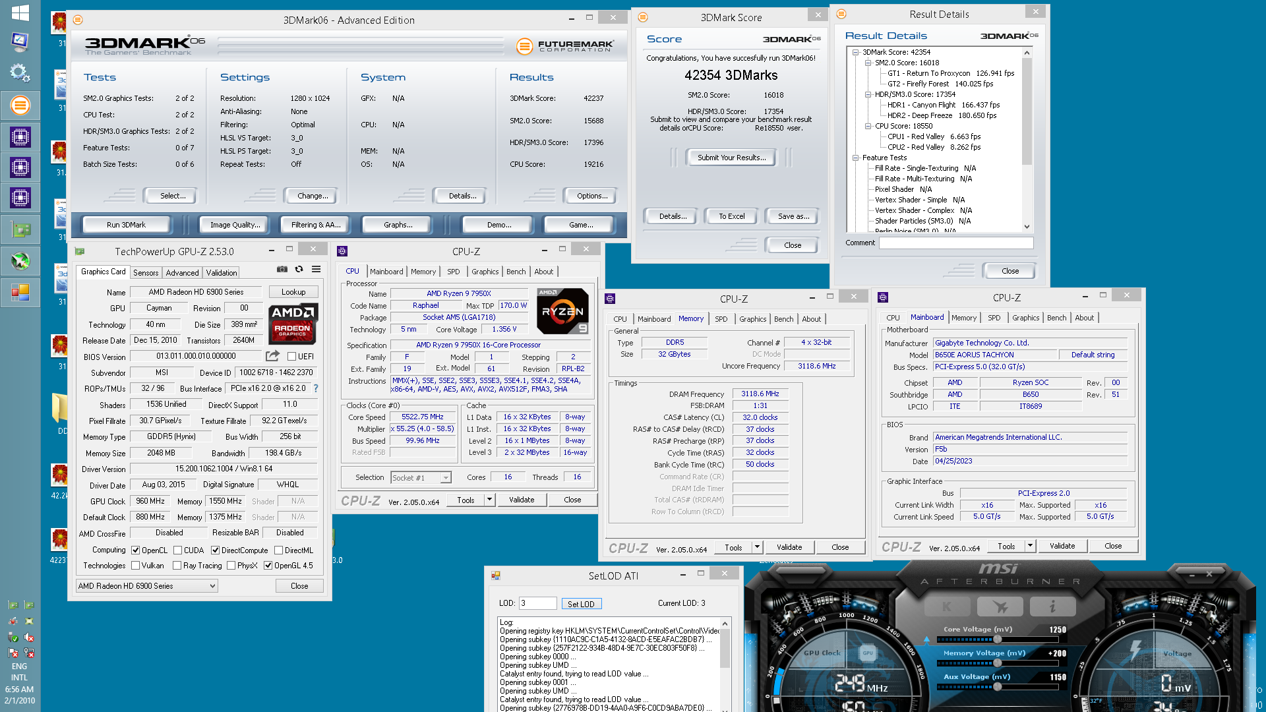Screen dimensions: 1266x712
Task: Click the safely remove hardware tray icon
Action: click(x=13, y=637)
